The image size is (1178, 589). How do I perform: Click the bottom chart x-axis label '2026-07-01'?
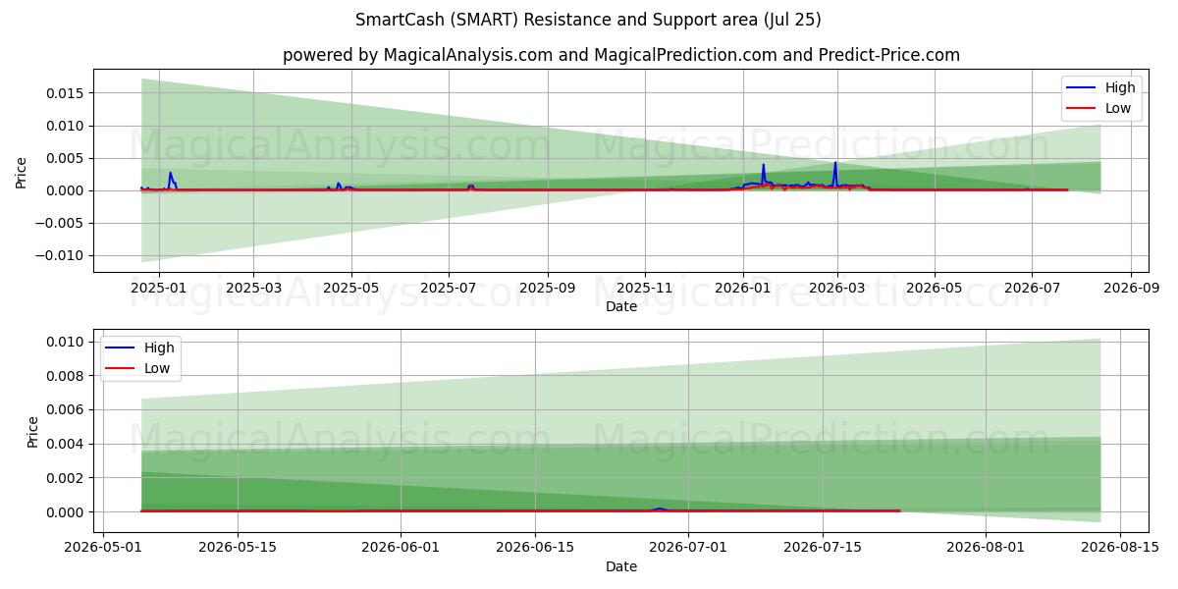[687, 549]
